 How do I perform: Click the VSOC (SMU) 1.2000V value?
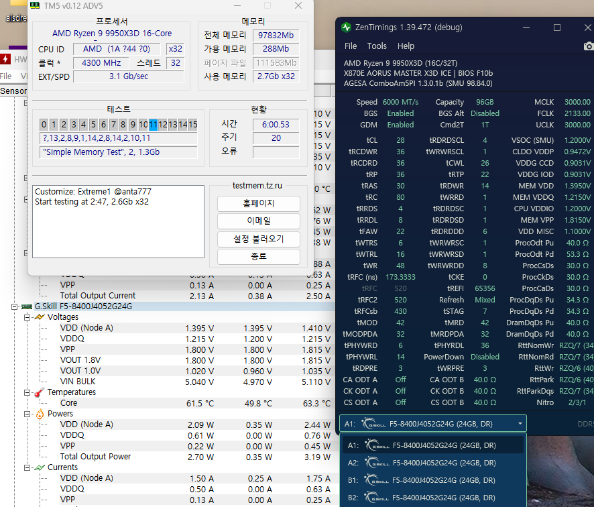(577, 140)
